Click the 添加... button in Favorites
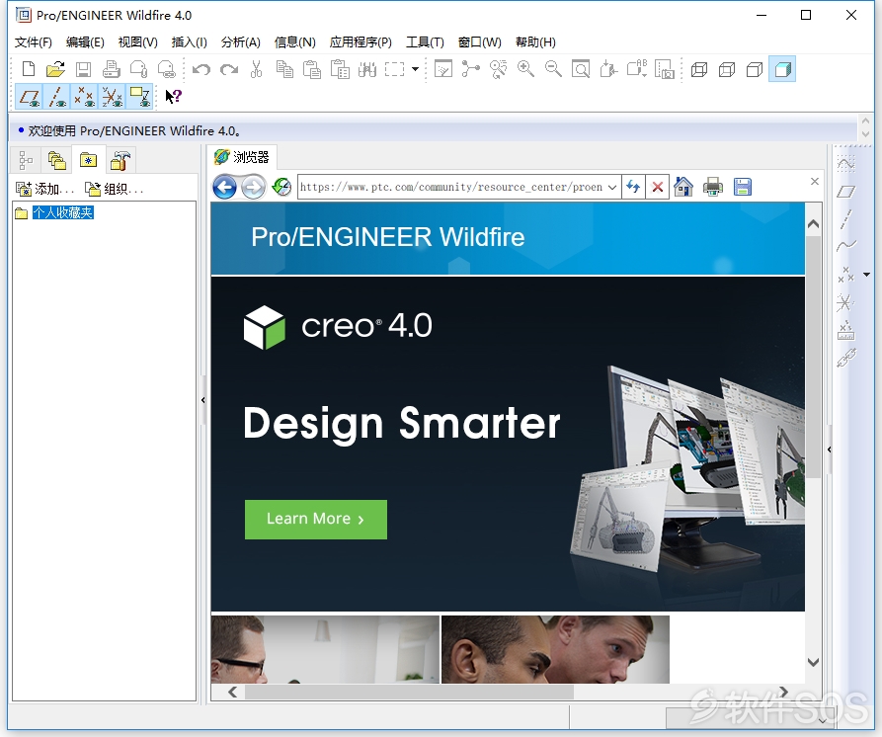The height and width of the screenshot is (737, 882). click(x=45, y=189)
